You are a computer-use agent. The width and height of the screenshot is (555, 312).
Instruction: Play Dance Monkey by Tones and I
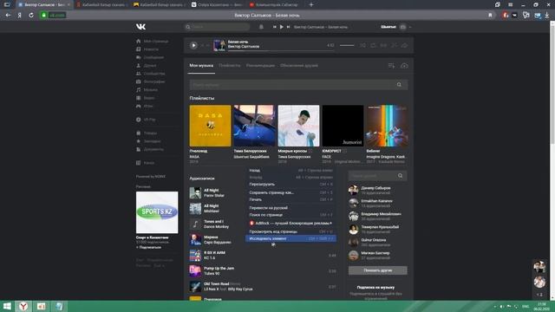[x=195, y=224]
